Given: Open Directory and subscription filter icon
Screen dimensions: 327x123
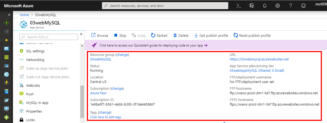Looking at the screenshot, I should point(252,6).
